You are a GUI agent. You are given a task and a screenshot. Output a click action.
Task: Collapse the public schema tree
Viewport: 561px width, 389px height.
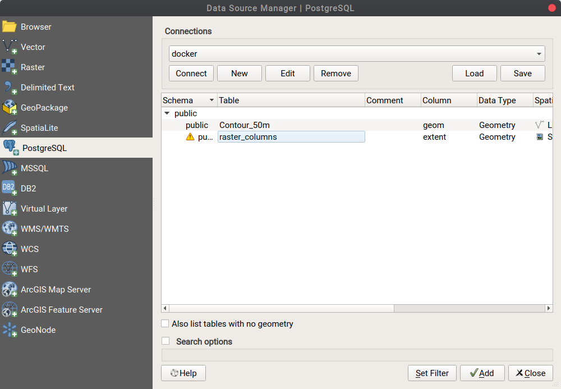[x=167, y=113]
